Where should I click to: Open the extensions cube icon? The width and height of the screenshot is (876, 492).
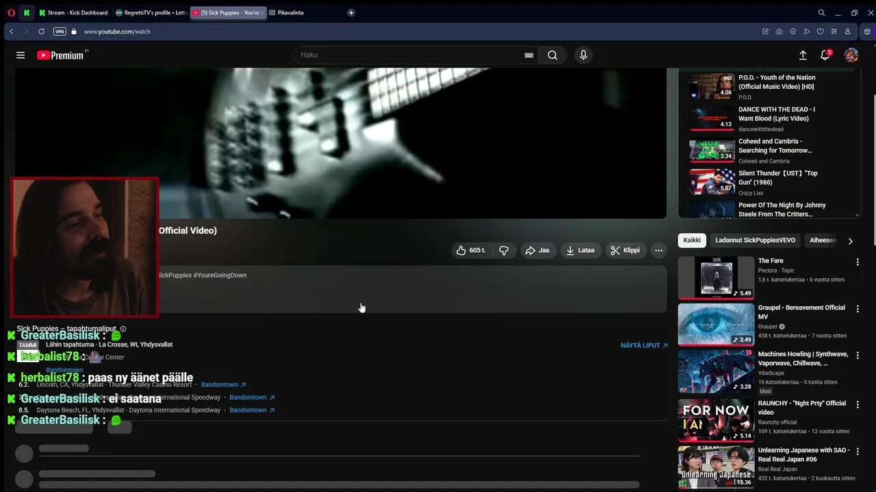click(x=867, y=31)
